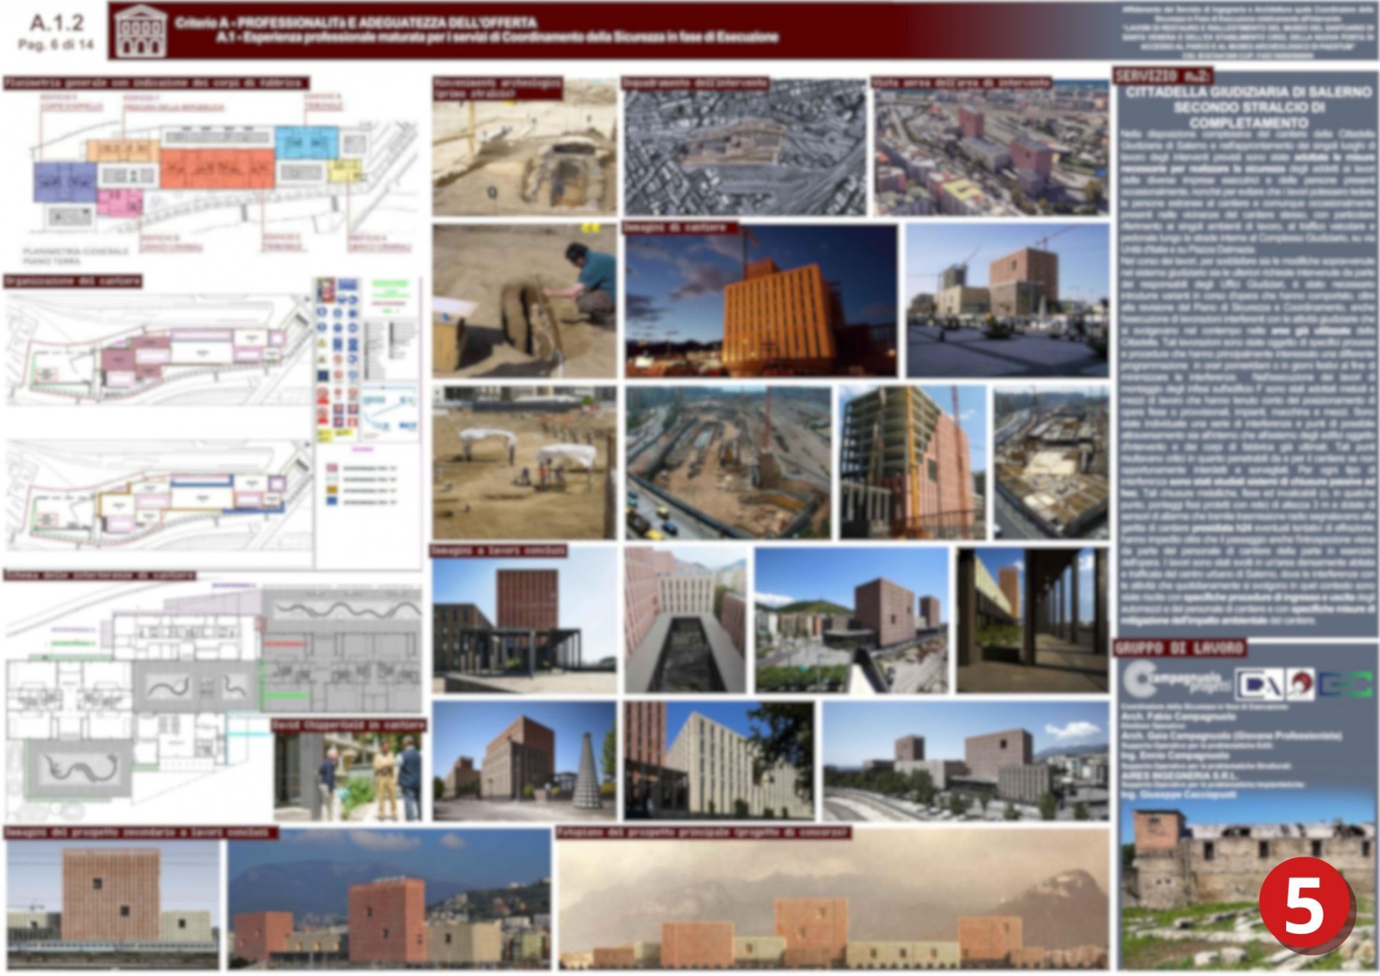Click the 'Cittadella Giudiziaria di Salerno' title
Image resolution: width=1380 pixels, height=976 pixels.
pyautogui.click(x=1248, y=107)
